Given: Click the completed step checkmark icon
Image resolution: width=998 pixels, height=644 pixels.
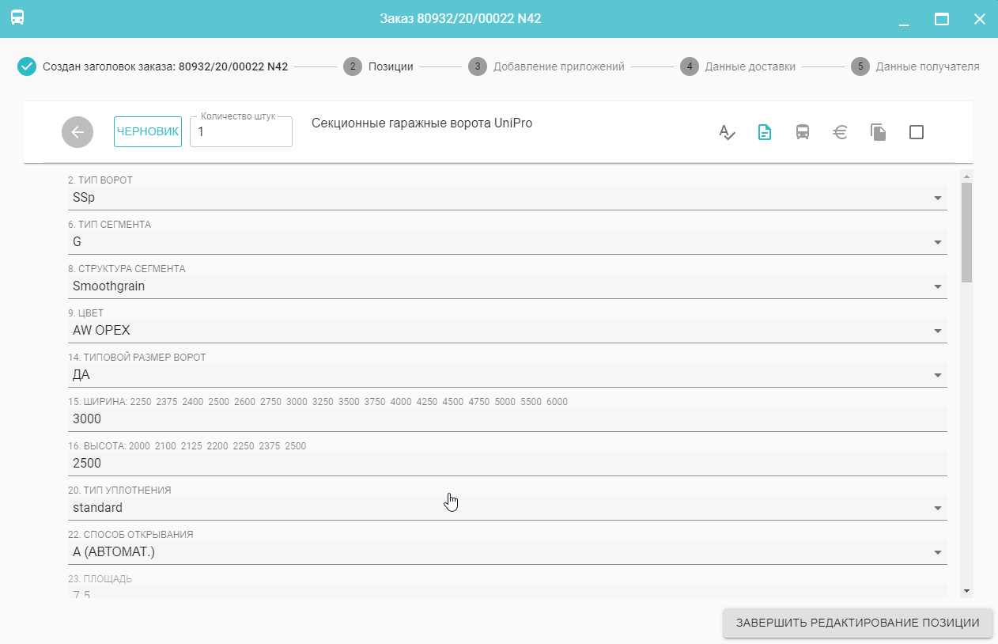Looking at the screenshot, I should tap(27, 66).
